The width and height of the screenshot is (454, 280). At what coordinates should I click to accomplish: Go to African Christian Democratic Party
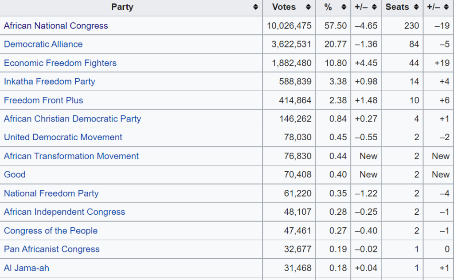pos(72,119)
